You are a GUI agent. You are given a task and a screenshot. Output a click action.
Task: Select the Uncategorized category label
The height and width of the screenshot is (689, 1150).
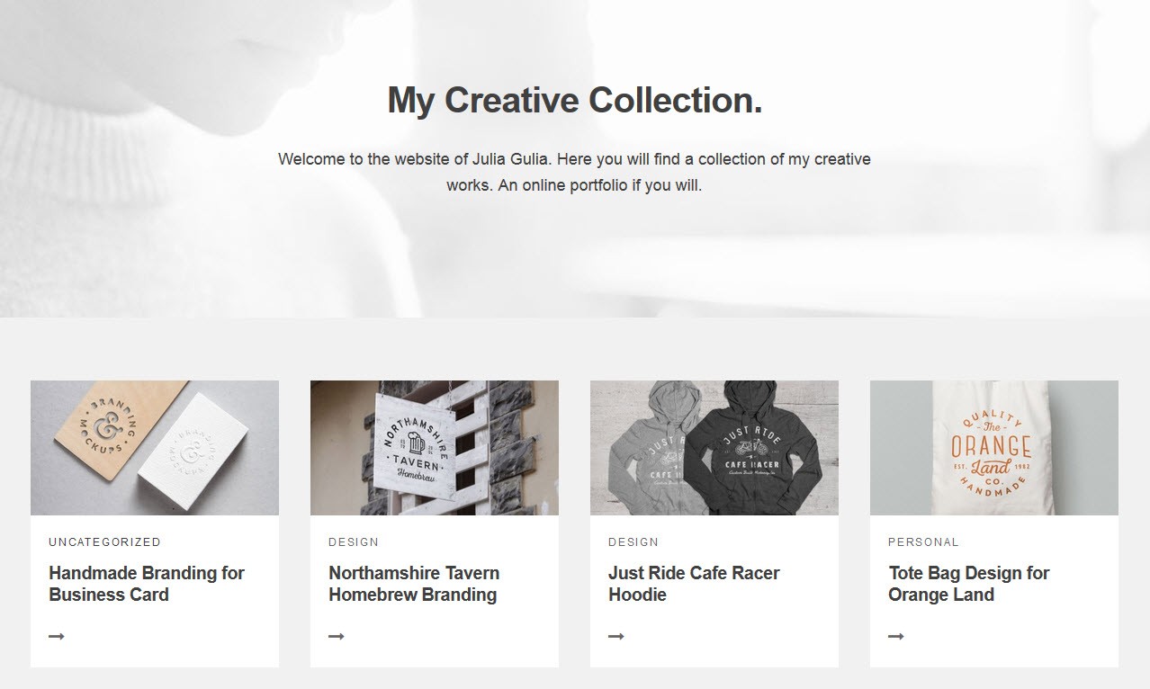(x=105, y=542)
